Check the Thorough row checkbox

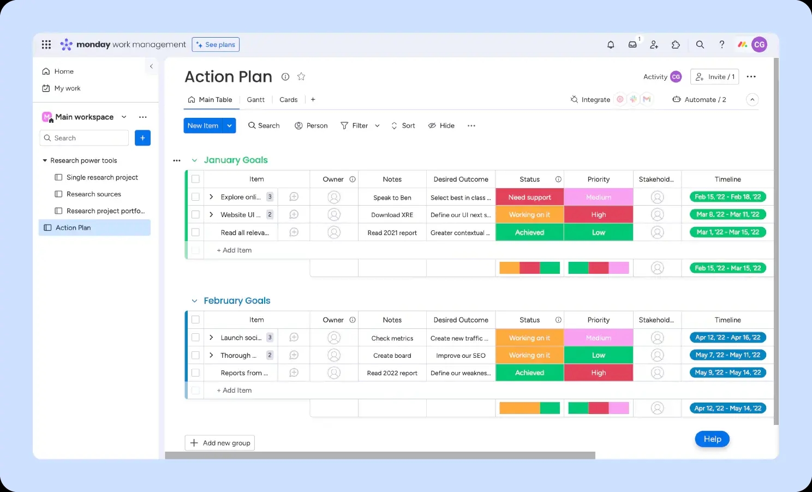[195, 355]
